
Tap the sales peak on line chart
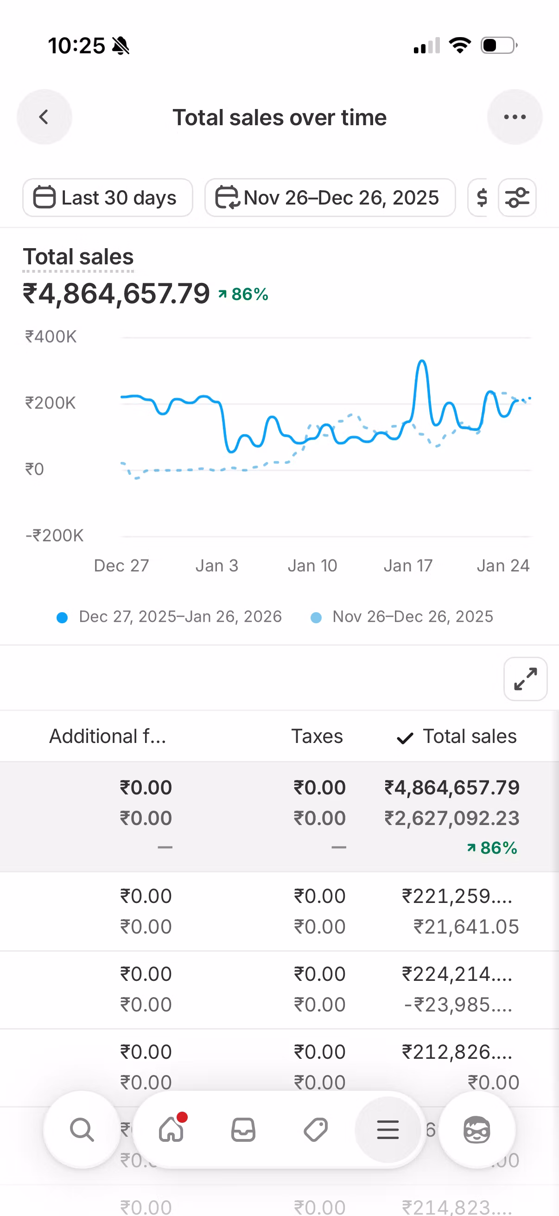point(422,363)
